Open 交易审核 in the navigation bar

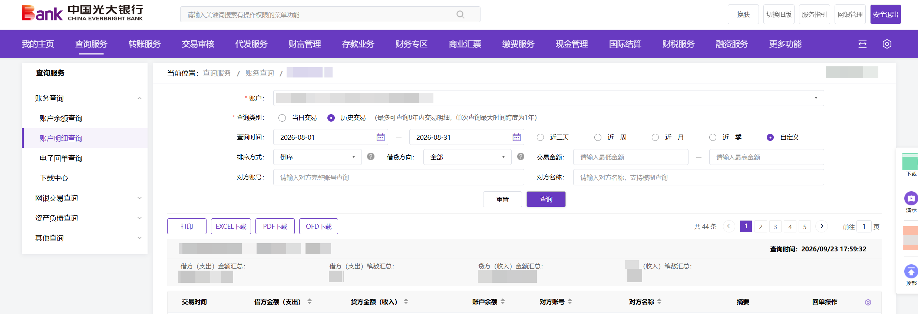click(198, 44)
